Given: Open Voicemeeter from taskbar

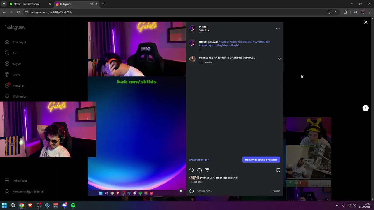Looking at the screenshot, I should [56, 205].
